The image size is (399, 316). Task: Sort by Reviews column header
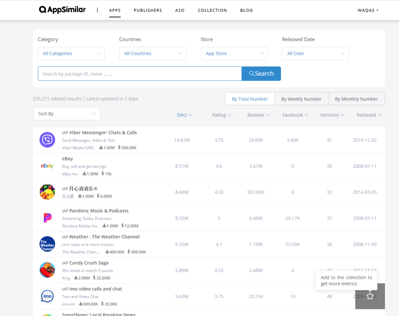click(258, 115)
